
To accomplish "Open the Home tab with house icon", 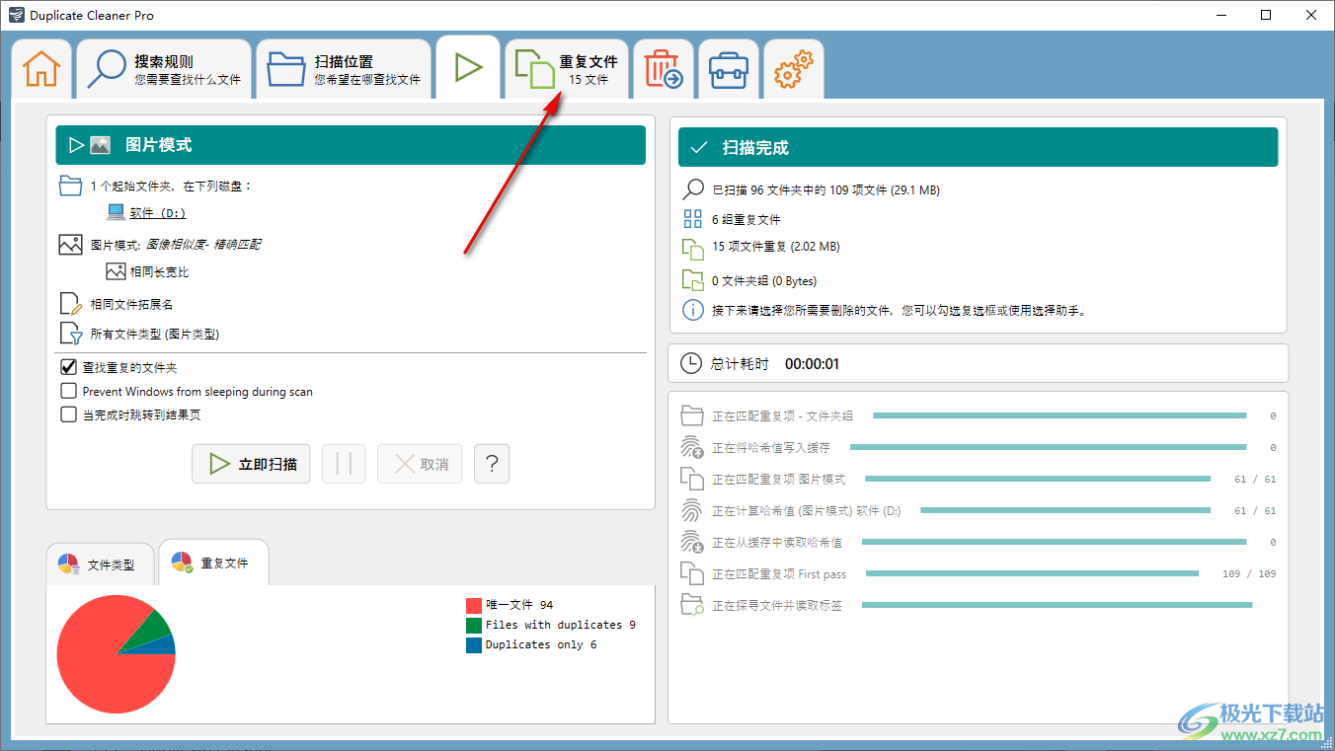I will 41,69.
